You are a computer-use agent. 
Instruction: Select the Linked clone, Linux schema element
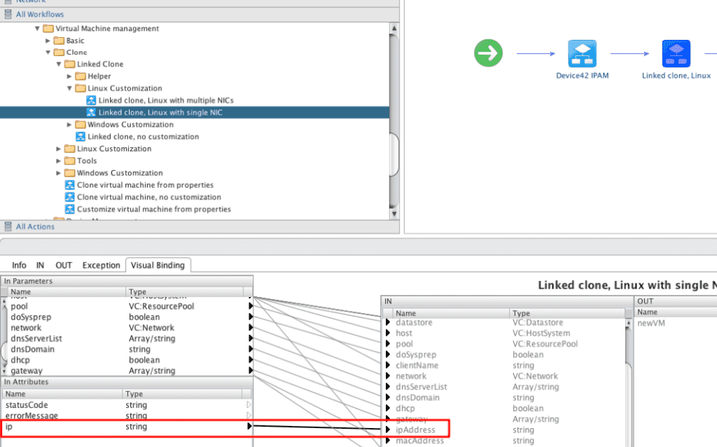point(675,53)
